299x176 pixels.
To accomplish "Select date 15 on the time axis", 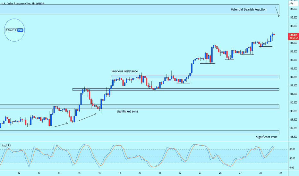I will click(x=79, y=173).
